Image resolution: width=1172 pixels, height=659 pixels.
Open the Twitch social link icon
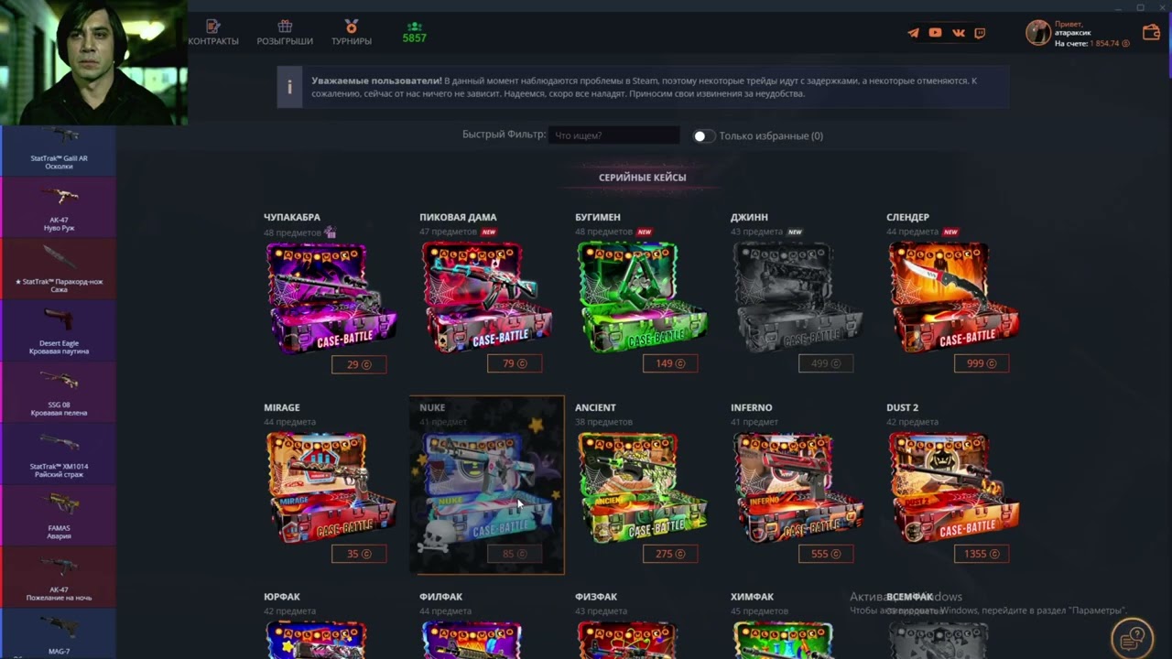click(980, 33)
